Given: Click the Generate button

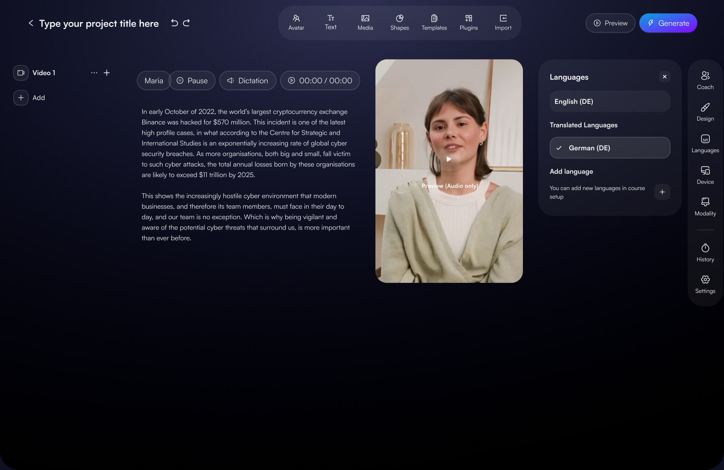Looking at the screenshot, I should coord(668,23).
